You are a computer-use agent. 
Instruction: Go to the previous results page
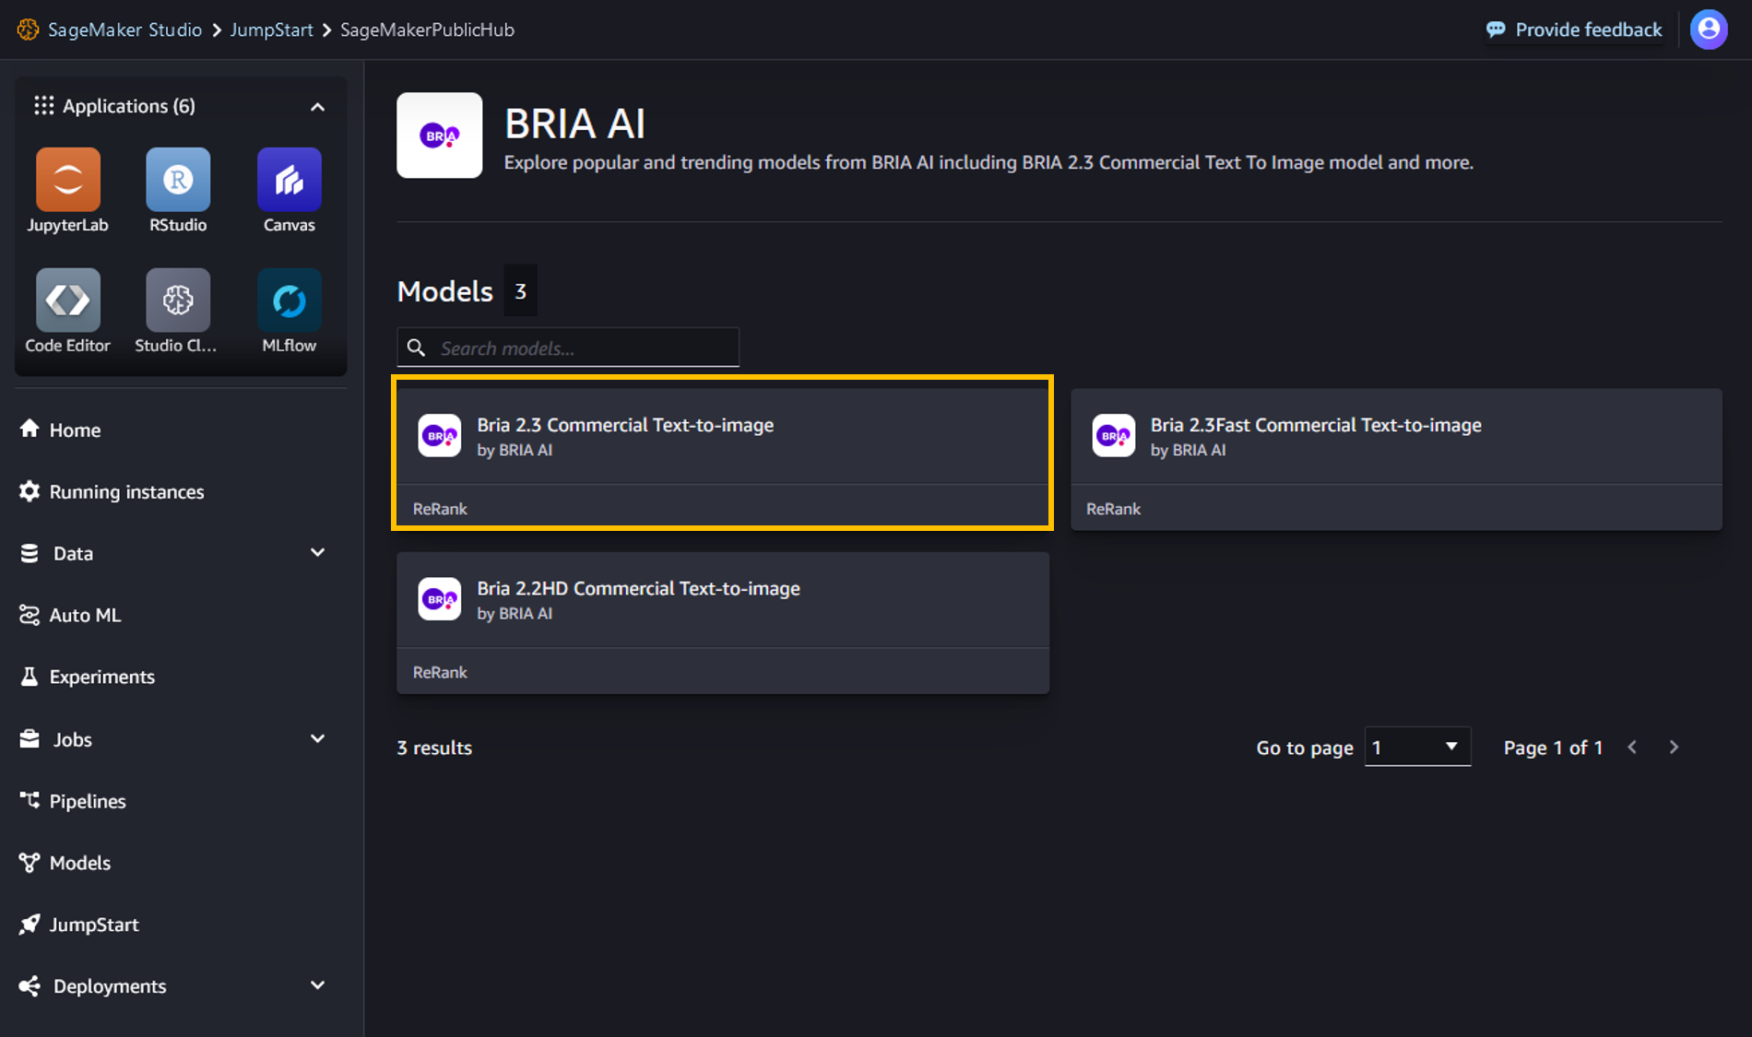coord(1632,748)
